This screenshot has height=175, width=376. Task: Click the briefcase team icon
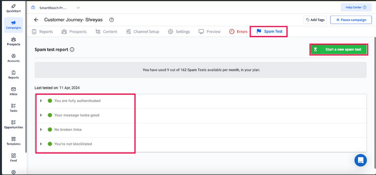tap(33, 8)
